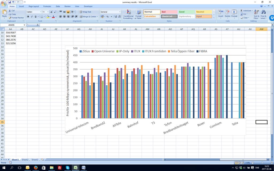Toggle Wrap Text on selected cells
The image size is (274, 171).
[x=85, y=12]
